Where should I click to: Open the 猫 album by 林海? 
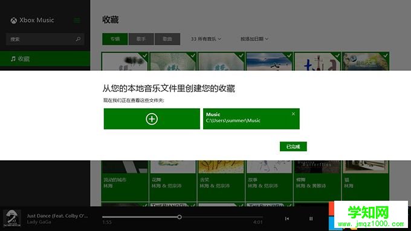(366, 180)
